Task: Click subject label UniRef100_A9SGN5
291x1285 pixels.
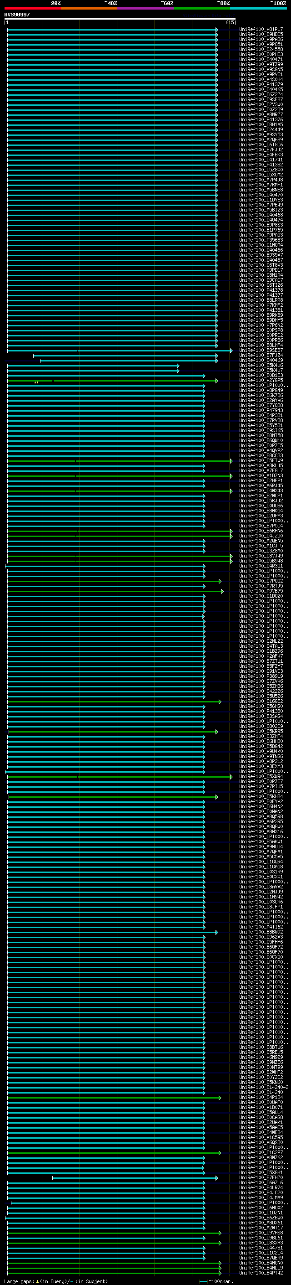Action: tap(261, 69)
